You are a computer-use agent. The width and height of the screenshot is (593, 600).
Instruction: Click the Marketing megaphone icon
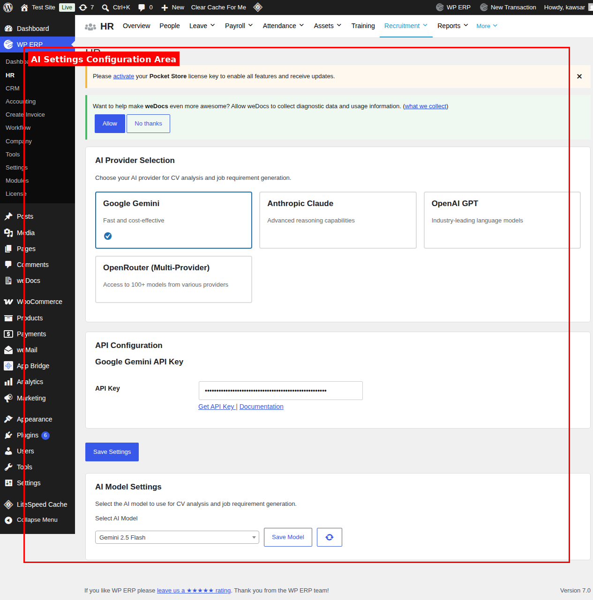(8, 398)
